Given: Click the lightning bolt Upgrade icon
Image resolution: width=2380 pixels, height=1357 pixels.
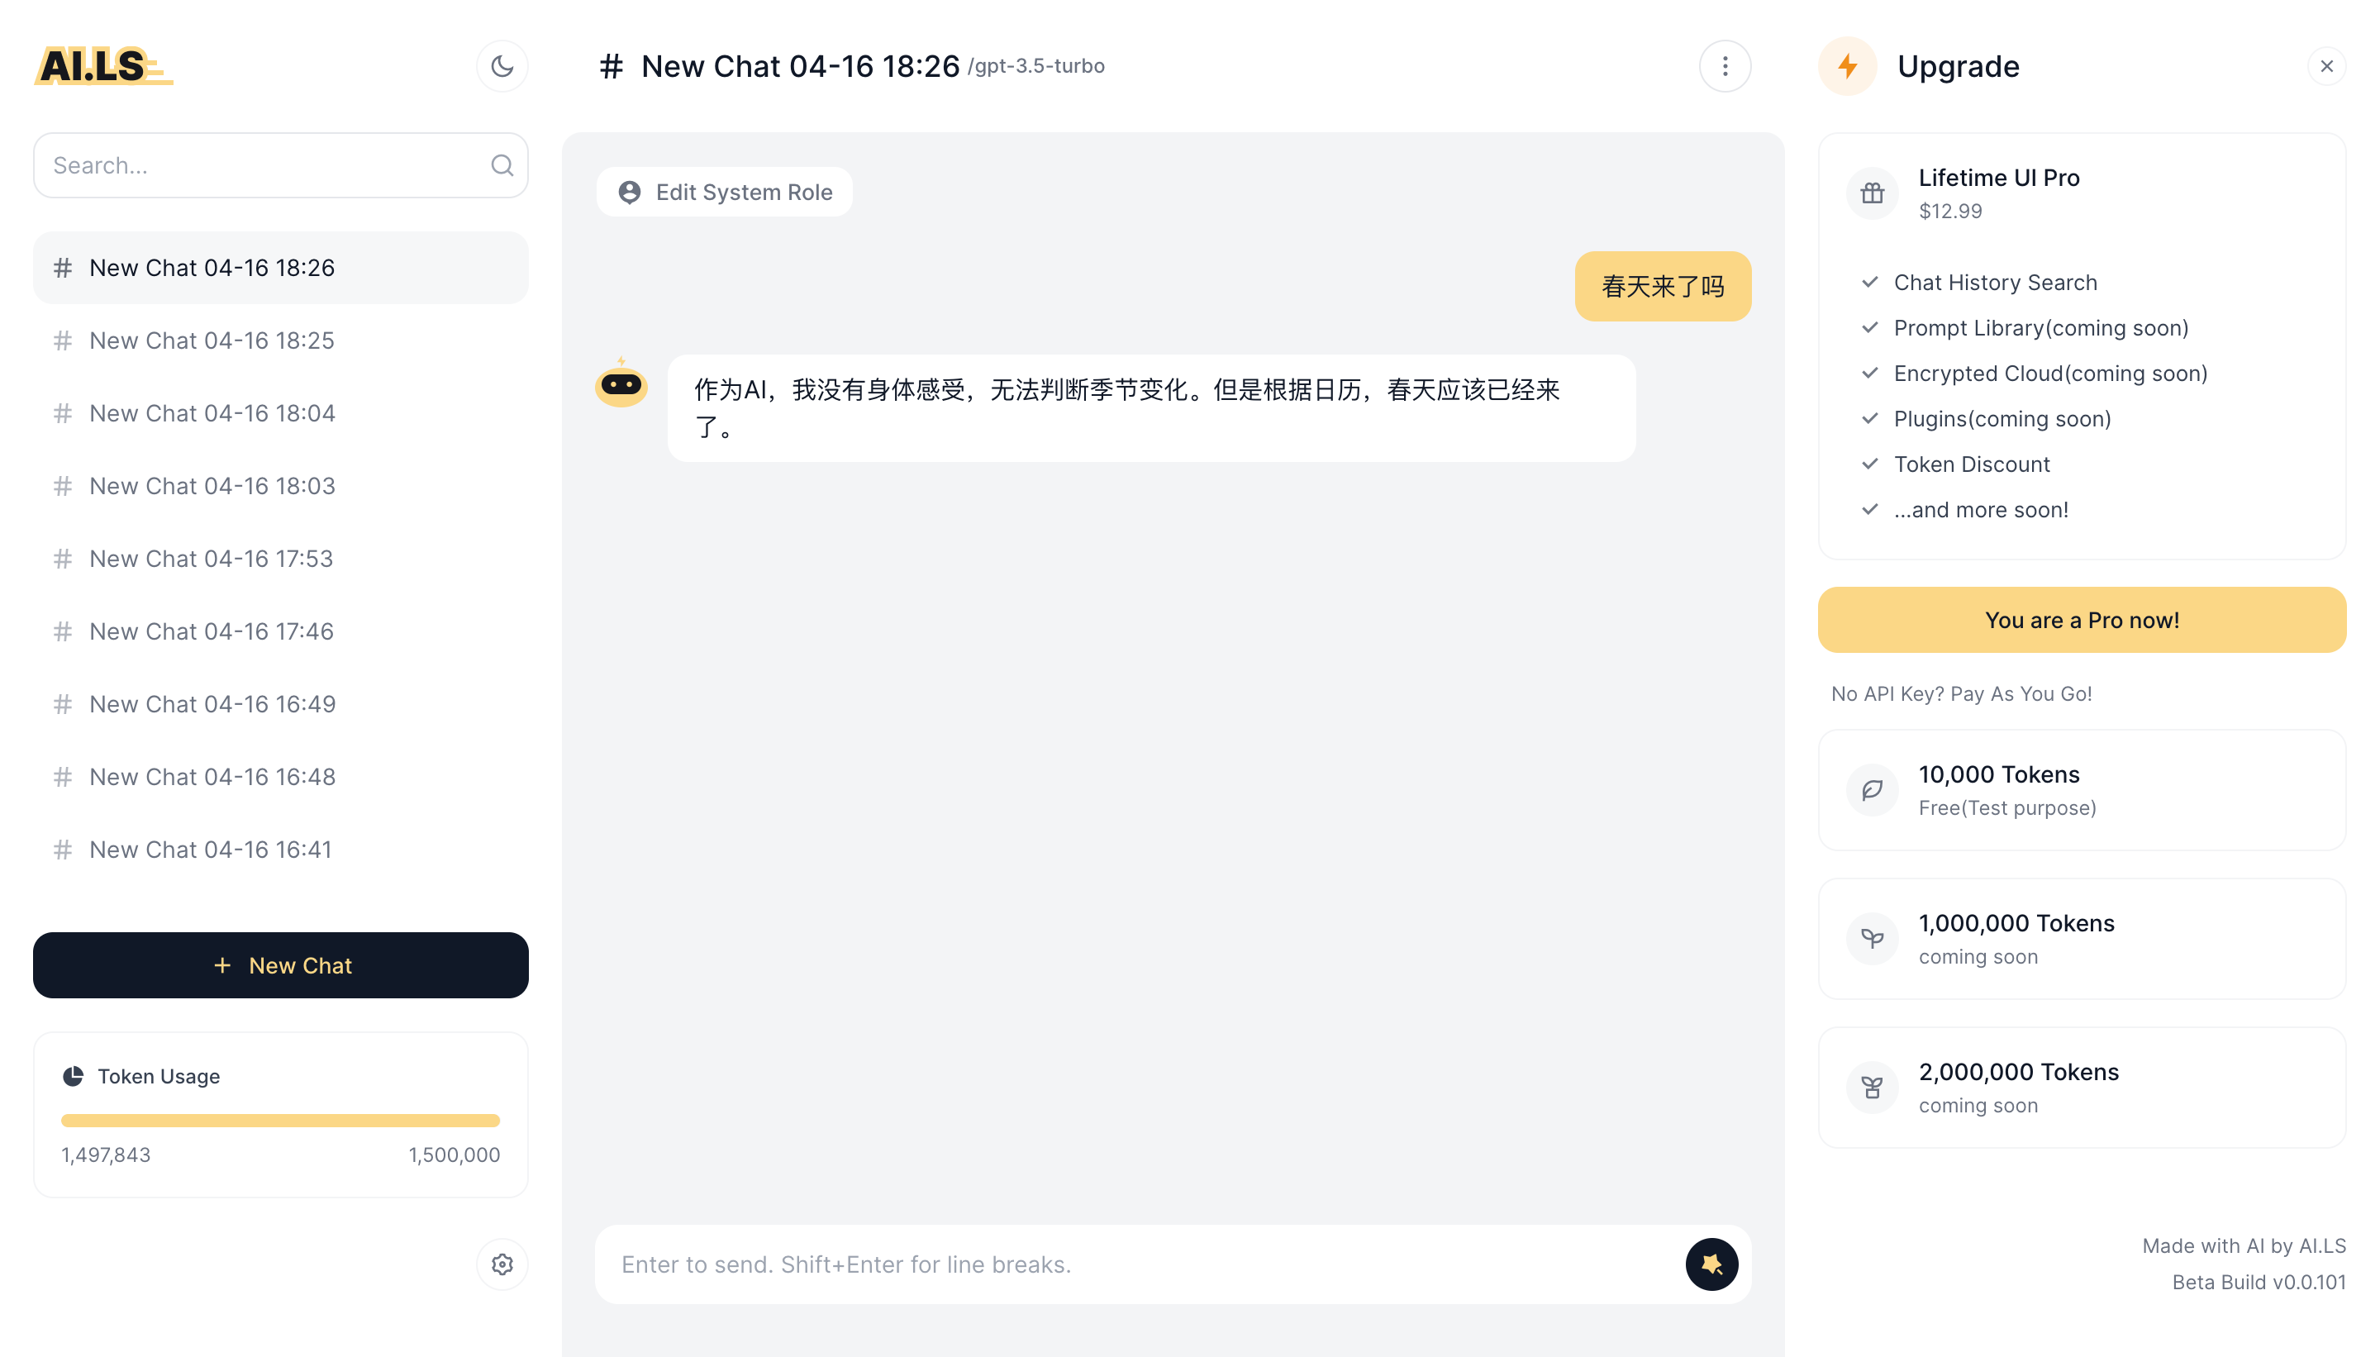Looking at the screenshot, I should point(1847,66).
